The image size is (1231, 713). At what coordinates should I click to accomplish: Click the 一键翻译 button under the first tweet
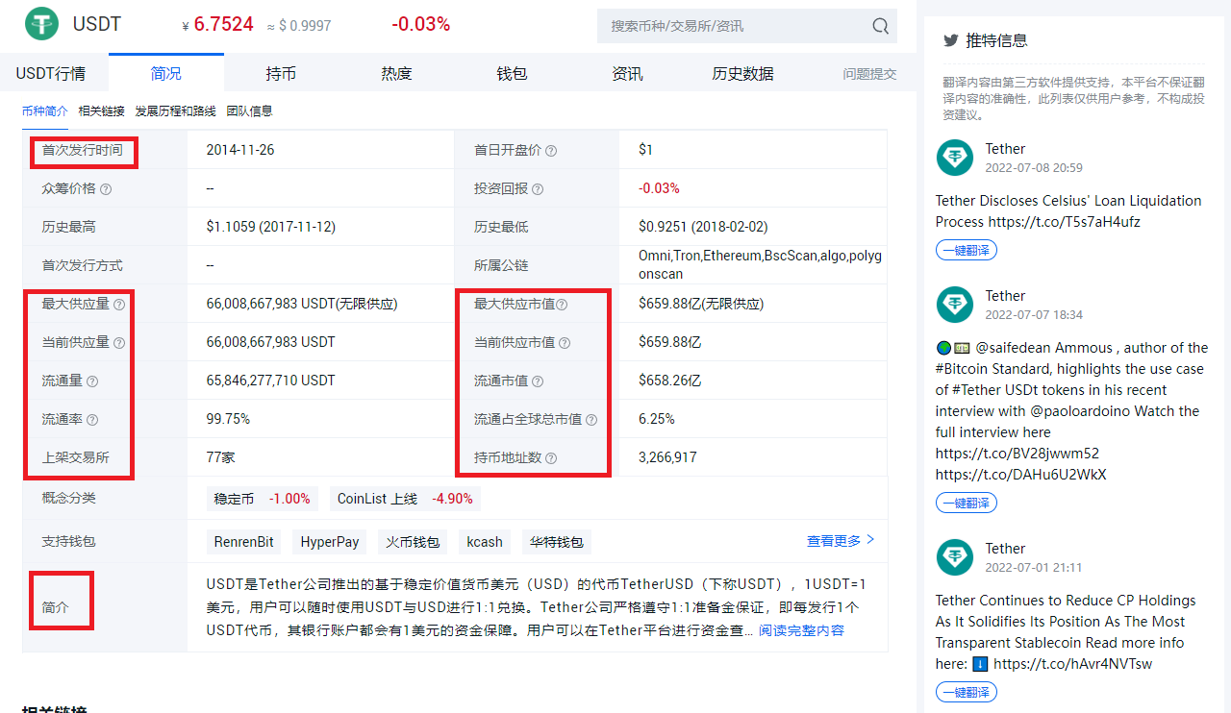[966, 250]
